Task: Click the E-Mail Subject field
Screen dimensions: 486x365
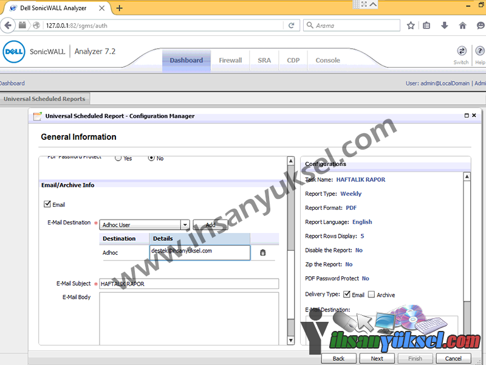Action: point(189,283)
